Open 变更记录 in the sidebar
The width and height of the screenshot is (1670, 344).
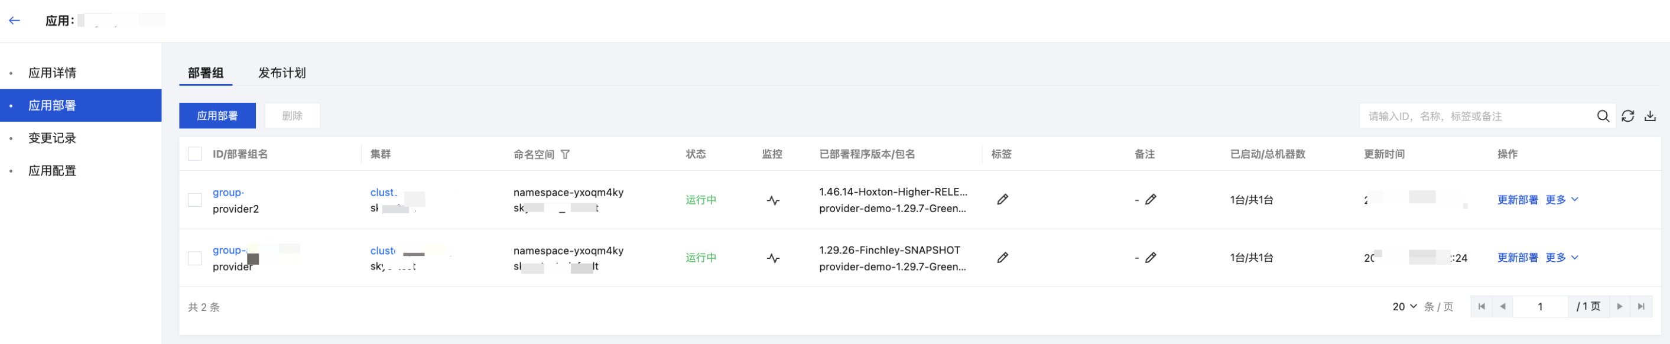click(x=53, y=138)
